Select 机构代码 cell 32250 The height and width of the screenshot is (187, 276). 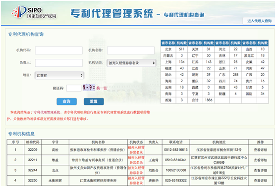click(x=33, y=180)
